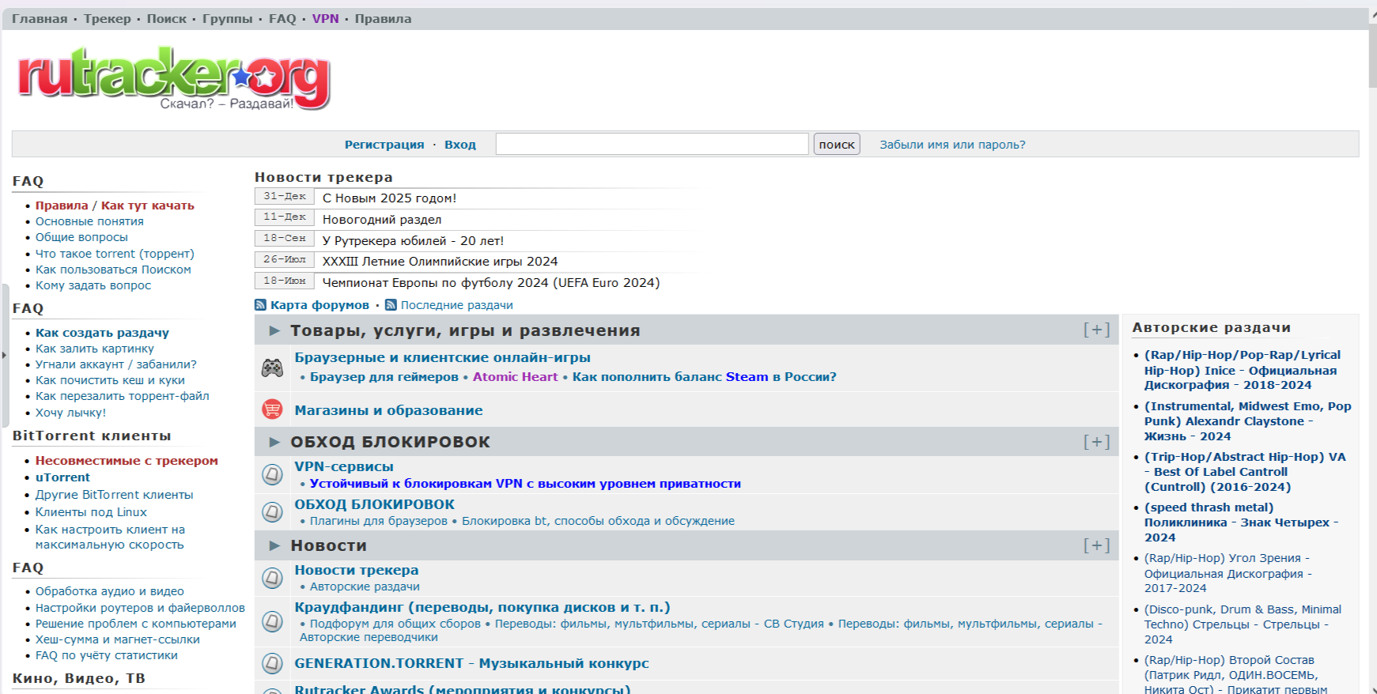Open Основные понятия sidebar link
The height and width of the screenshot is (694, 1377).
tap(89, 221)
